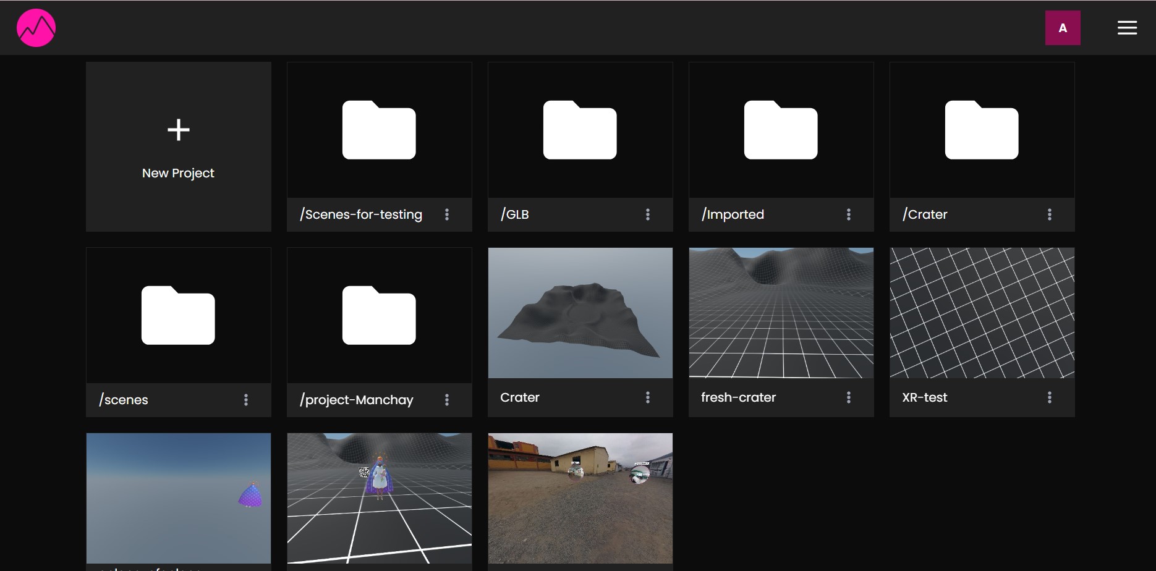Open the grid scene with character thumbnail
This screenshot has width=1156, height=571.
380,498
